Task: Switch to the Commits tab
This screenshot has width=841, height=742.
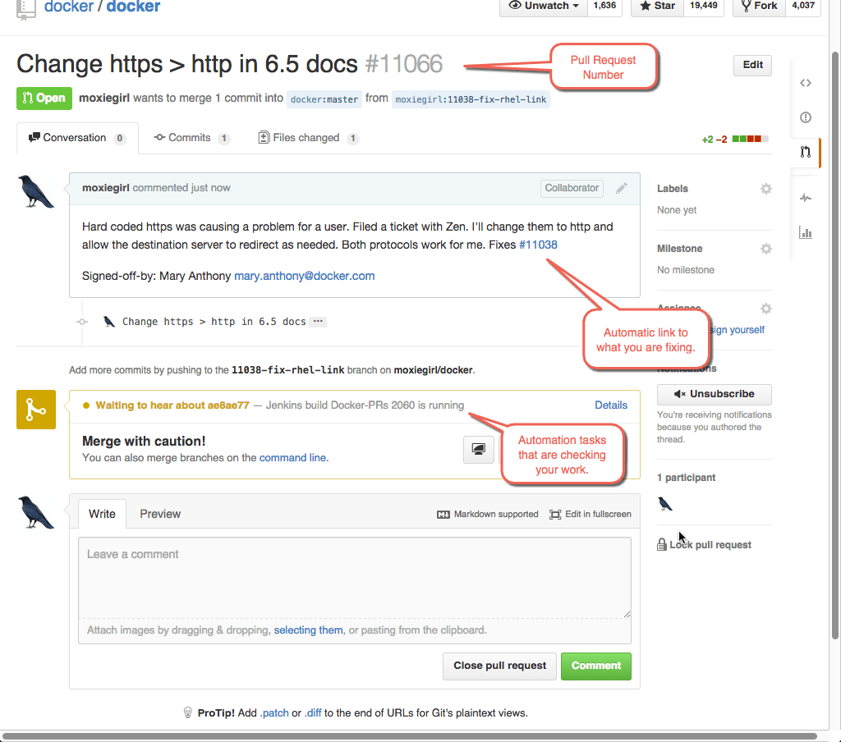Action: coord(191,137)
